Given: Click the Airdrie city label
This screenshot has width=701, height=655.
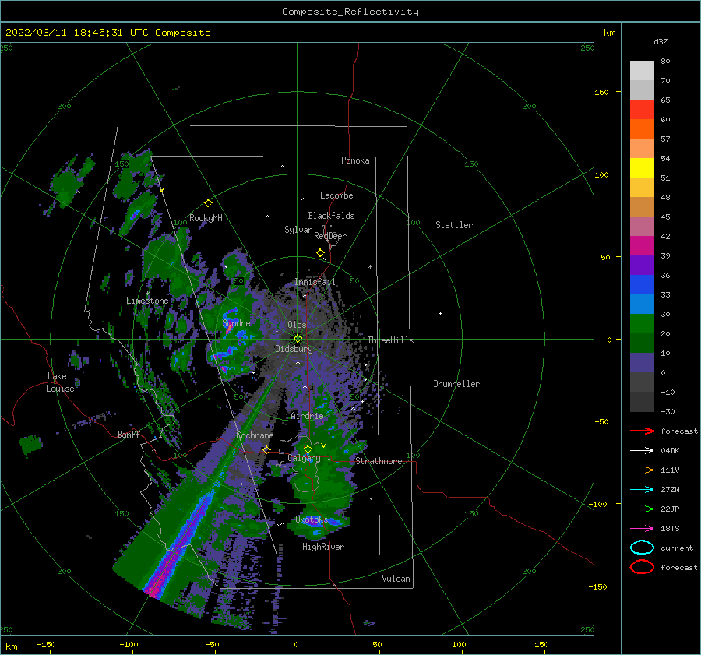Looking at the screenshot, I should 307,416.
